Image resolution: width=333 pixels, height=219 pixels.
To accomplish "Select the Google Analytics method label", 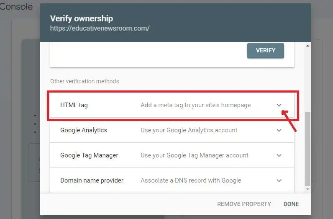I will pyautogui.click(x=84, y=130).
